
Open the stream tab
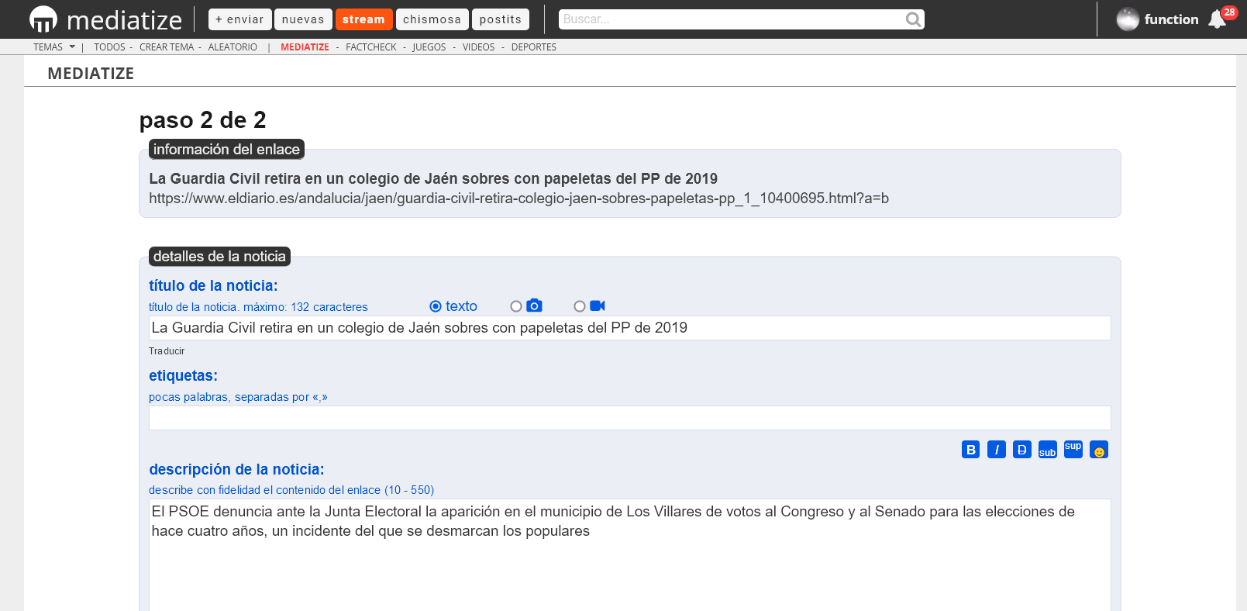click(x=363, y=19)
